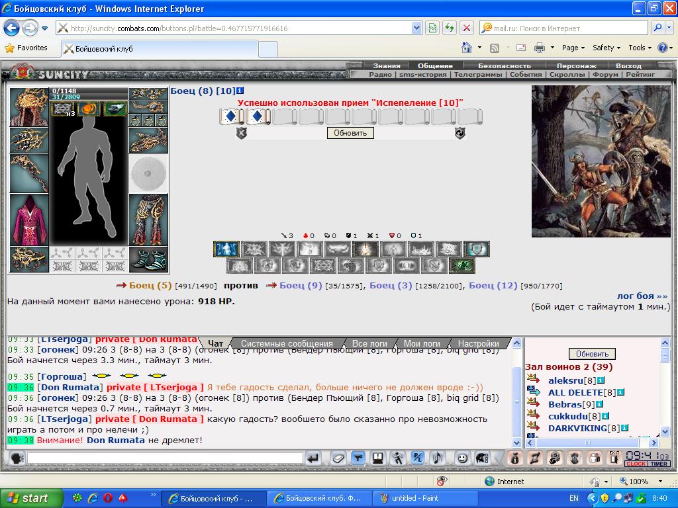Open the teal boots equipment slot
Viewport: 678px width, 508px height.
[148, 259]
